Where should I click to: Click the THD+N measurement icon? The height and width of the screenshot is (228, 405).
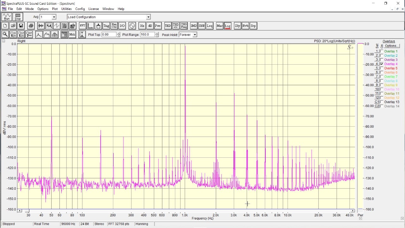pos(176,26)
